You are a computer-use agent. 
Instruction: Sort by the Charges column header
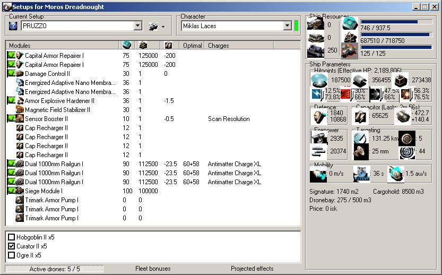tap(239, 45)
